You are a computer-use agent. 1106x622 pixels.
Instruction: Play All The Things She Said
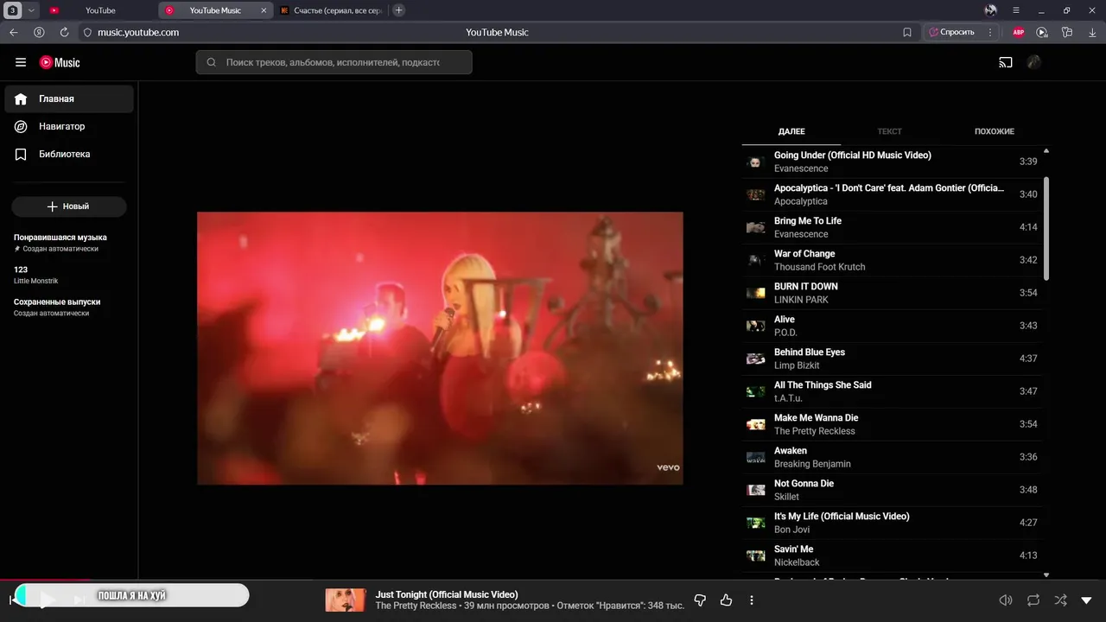click(893, 391)
